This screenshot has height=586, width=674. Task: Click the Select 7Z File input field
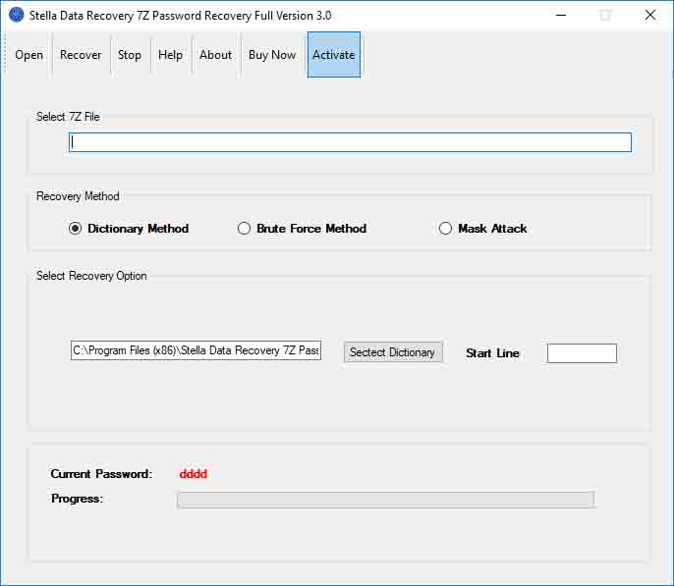pos(350,142)
